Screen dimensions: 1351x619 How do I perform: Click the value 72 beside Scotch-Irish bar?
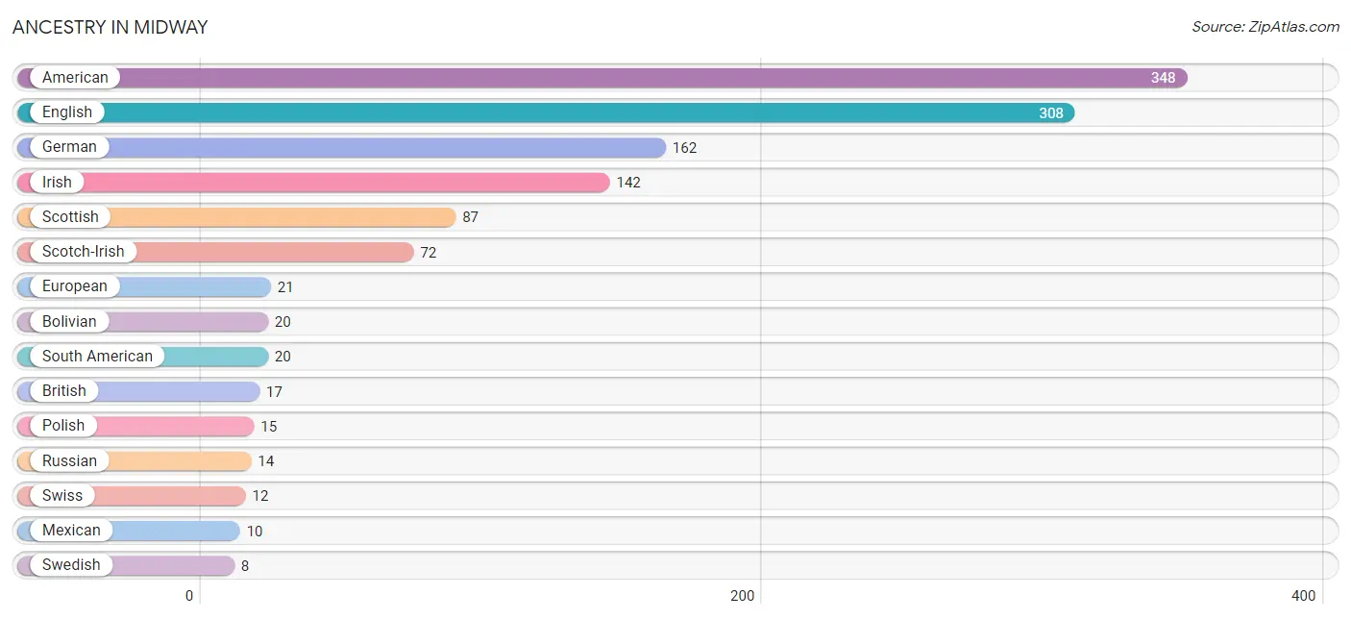point(429,252)
